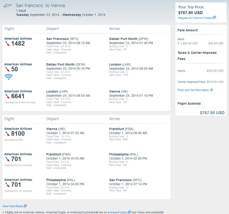
Task: Click Operated by NIKI note
Action: pyautogui.click(x=14, y=140)
